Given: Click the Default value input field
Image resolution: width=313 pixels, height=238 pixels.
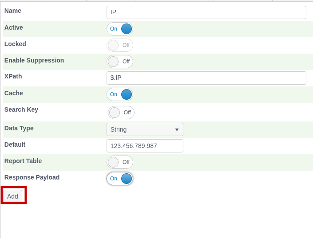Looking at the screenshot, I should click(x=145, y=146).
